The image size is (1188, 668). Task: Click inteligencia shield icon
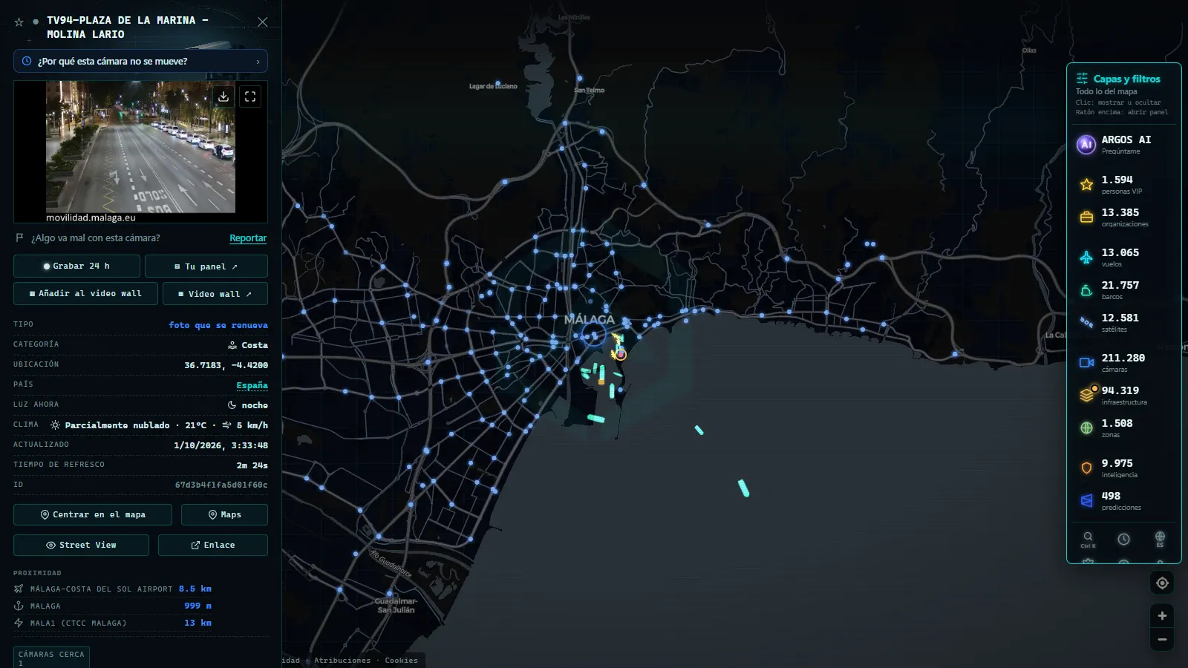(1086, 468)
